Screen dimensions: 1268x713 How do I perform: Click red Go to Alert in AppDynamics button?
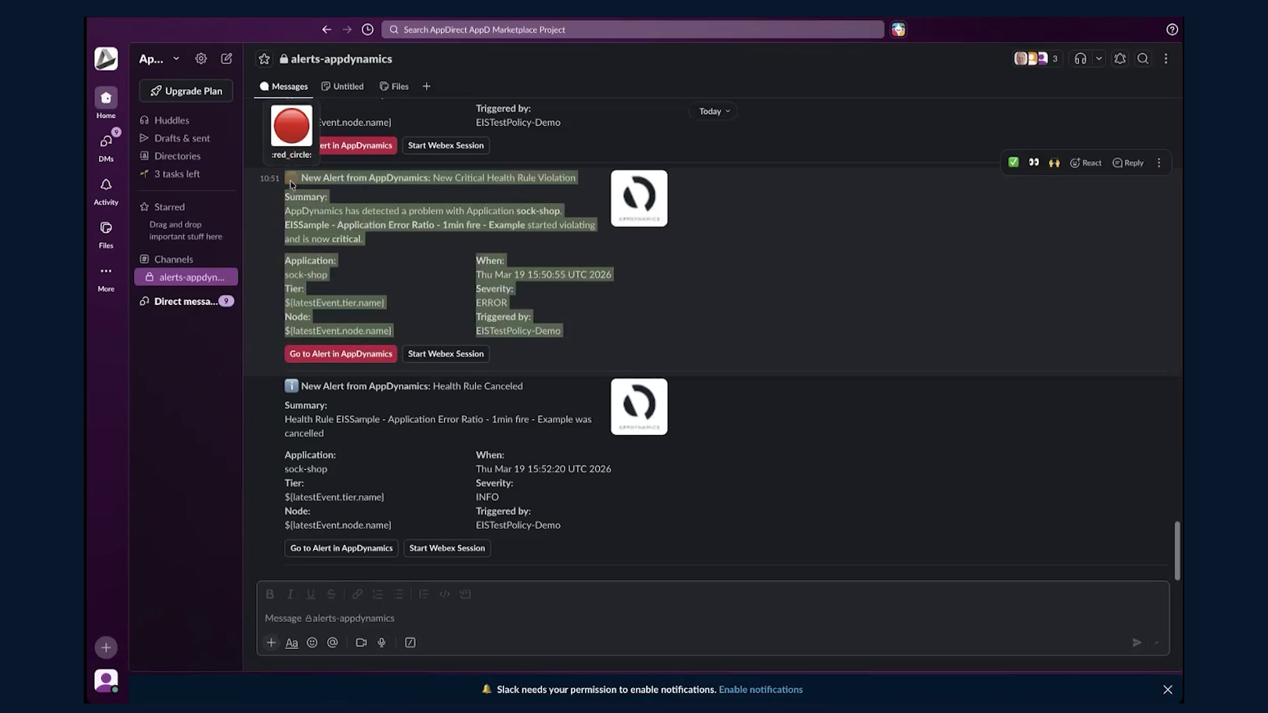click(341, 354)
